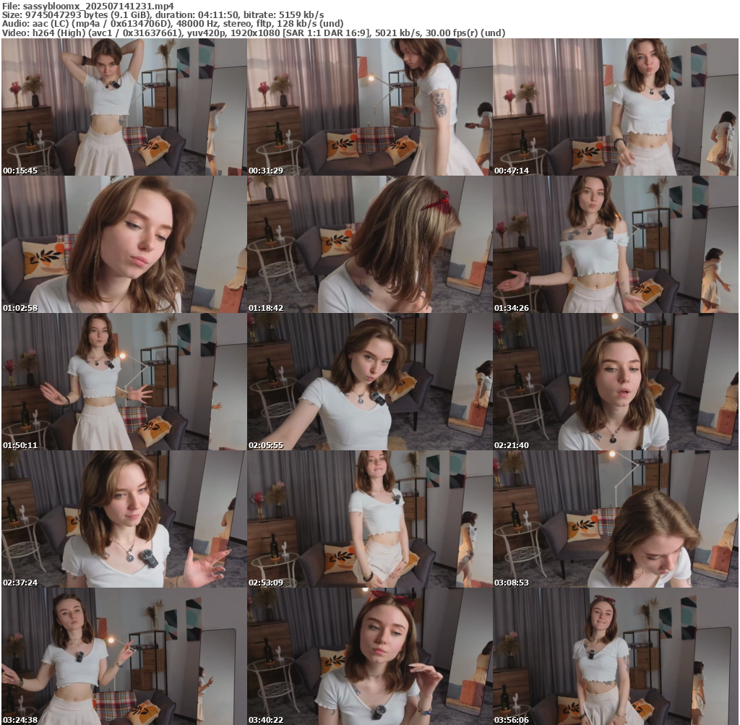Click the Size and duration info line
The height and width of the screenshot is (725, 740).
(163, 14)
